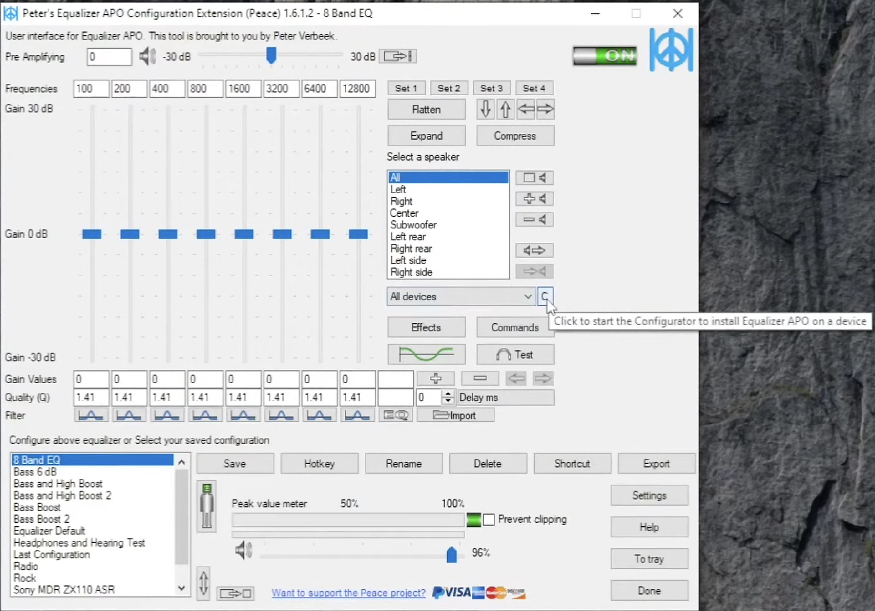Click the Import button
Image resolution: width=875 pixels, height=611 pixels.
[456, 415]
